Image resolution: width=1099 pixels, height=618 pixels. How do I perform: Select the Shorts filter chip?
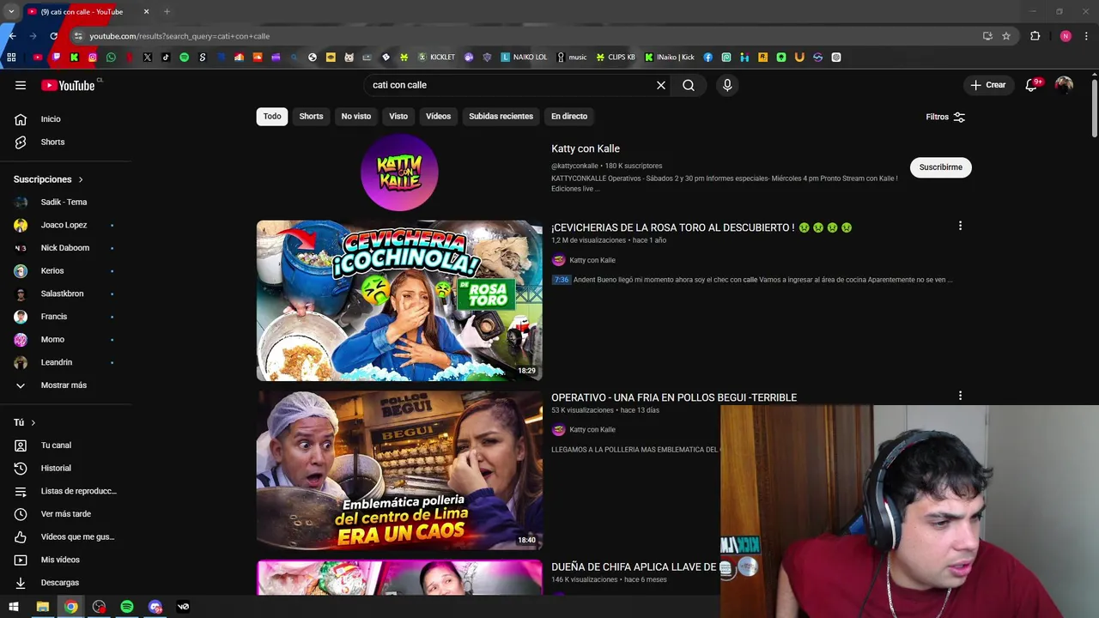point(311,116)
